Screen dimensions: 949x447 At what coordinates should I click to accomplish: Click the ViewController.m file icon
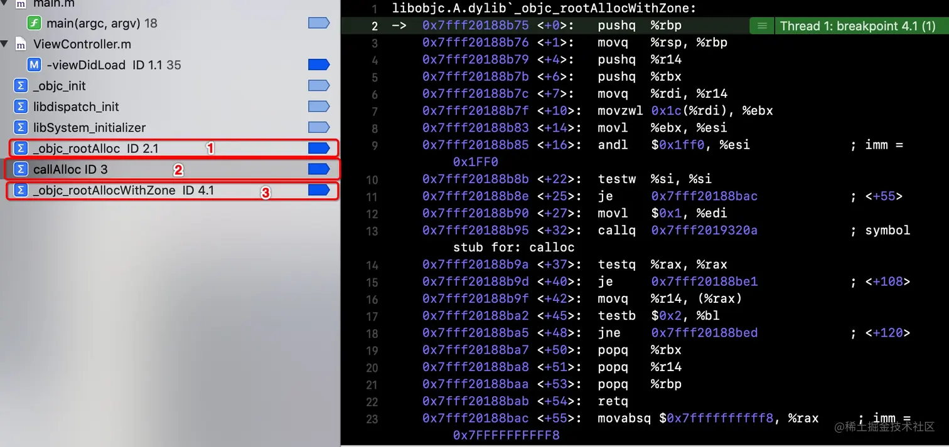tap(21, 44)
